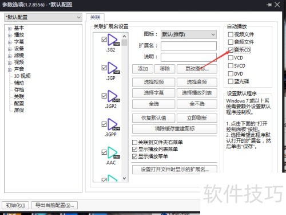Switch to the 关联 tab
The image size is (286, 215).
pyautogui.click(x=95, y=17)
